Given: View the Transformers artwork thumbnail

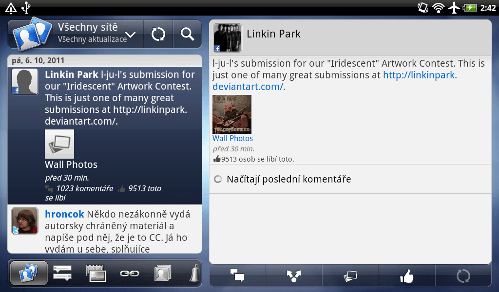Looking at the screenshot, I should coord(232,114).
